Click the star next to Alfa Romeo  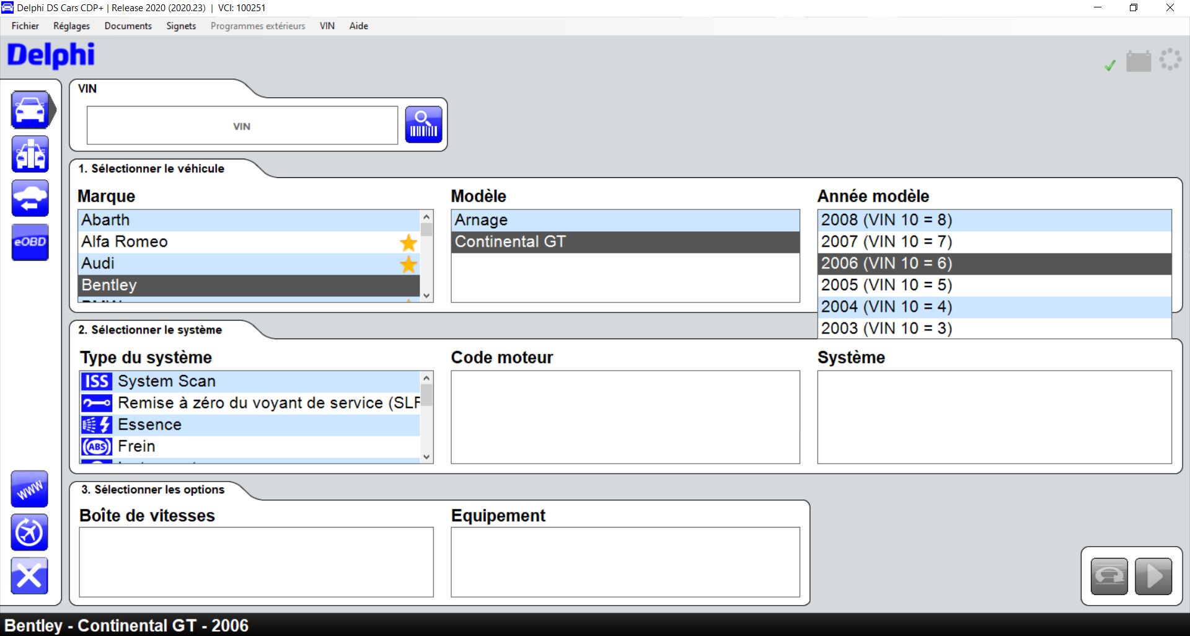click(x=408, y=242)
